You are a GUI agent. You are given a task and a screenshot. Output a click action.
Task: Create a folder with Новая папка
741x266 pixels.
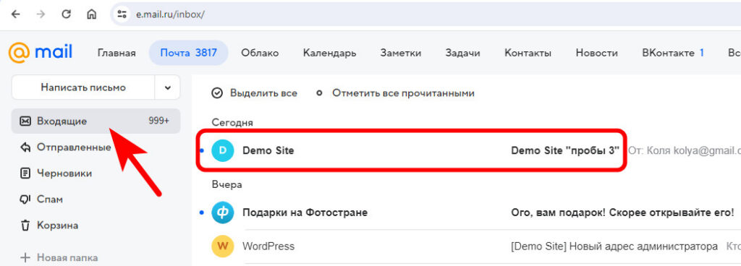(67, 258)
